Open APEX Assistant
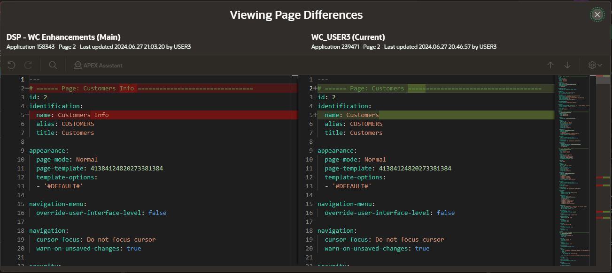Viewport: 612px width, 273px height. (x=98, y=65)
